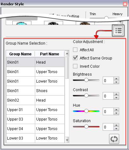Image resolution: width=129 pixels, height=150 pixels.
Task: Click the Part Name column header
Action: click(49, 54)
